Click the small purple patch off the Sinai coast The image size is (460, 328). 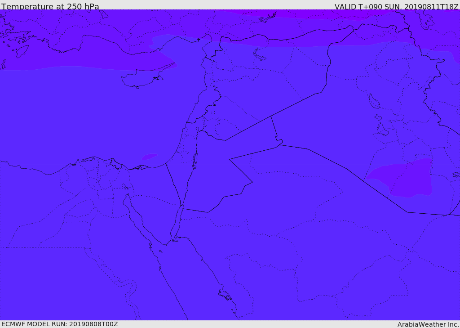[150, 157]
